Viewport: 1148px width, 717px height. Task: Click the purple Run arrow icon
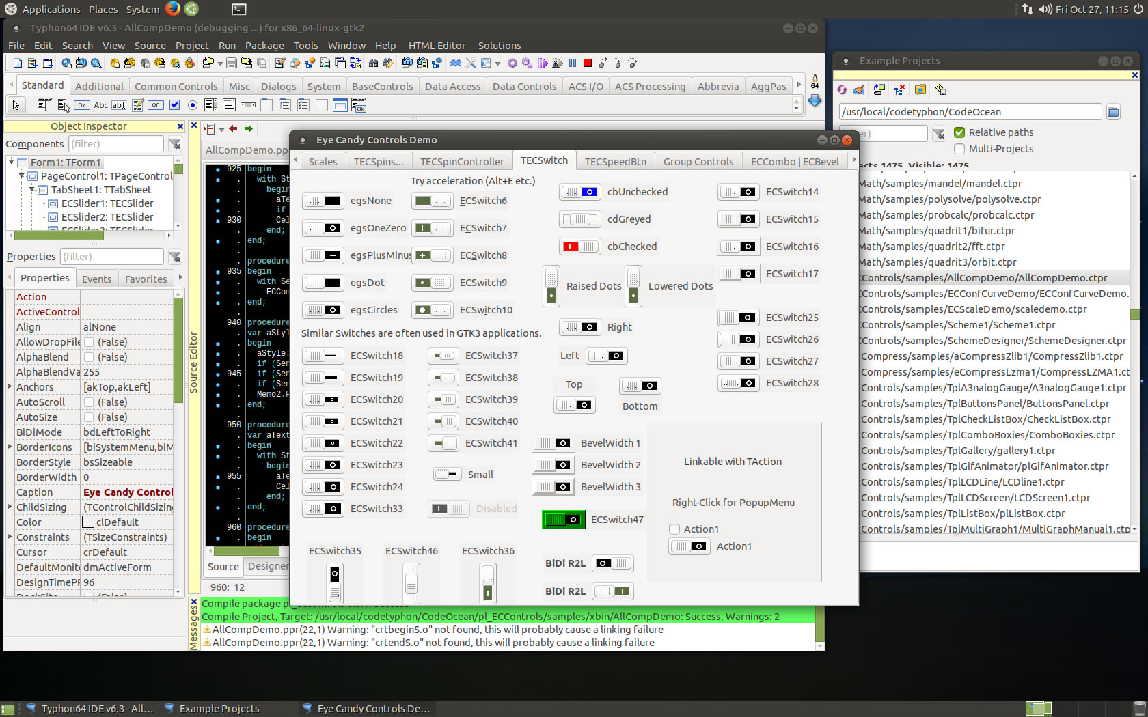coord(543,64)
